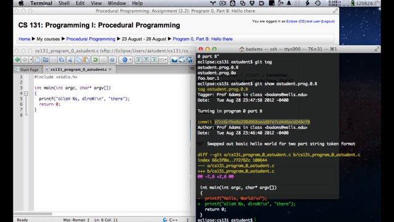Click the Time Machine icon in menu bar
Image resolution: width=394 pixels, height=222 pixels.
point(318,3)
